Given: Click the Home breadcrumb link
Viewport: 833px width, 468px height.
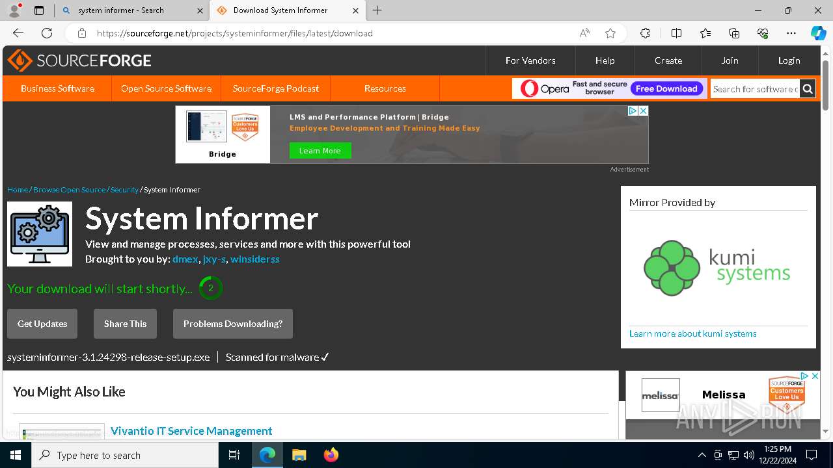Looking at the screenshot, I should coord(18,190).
